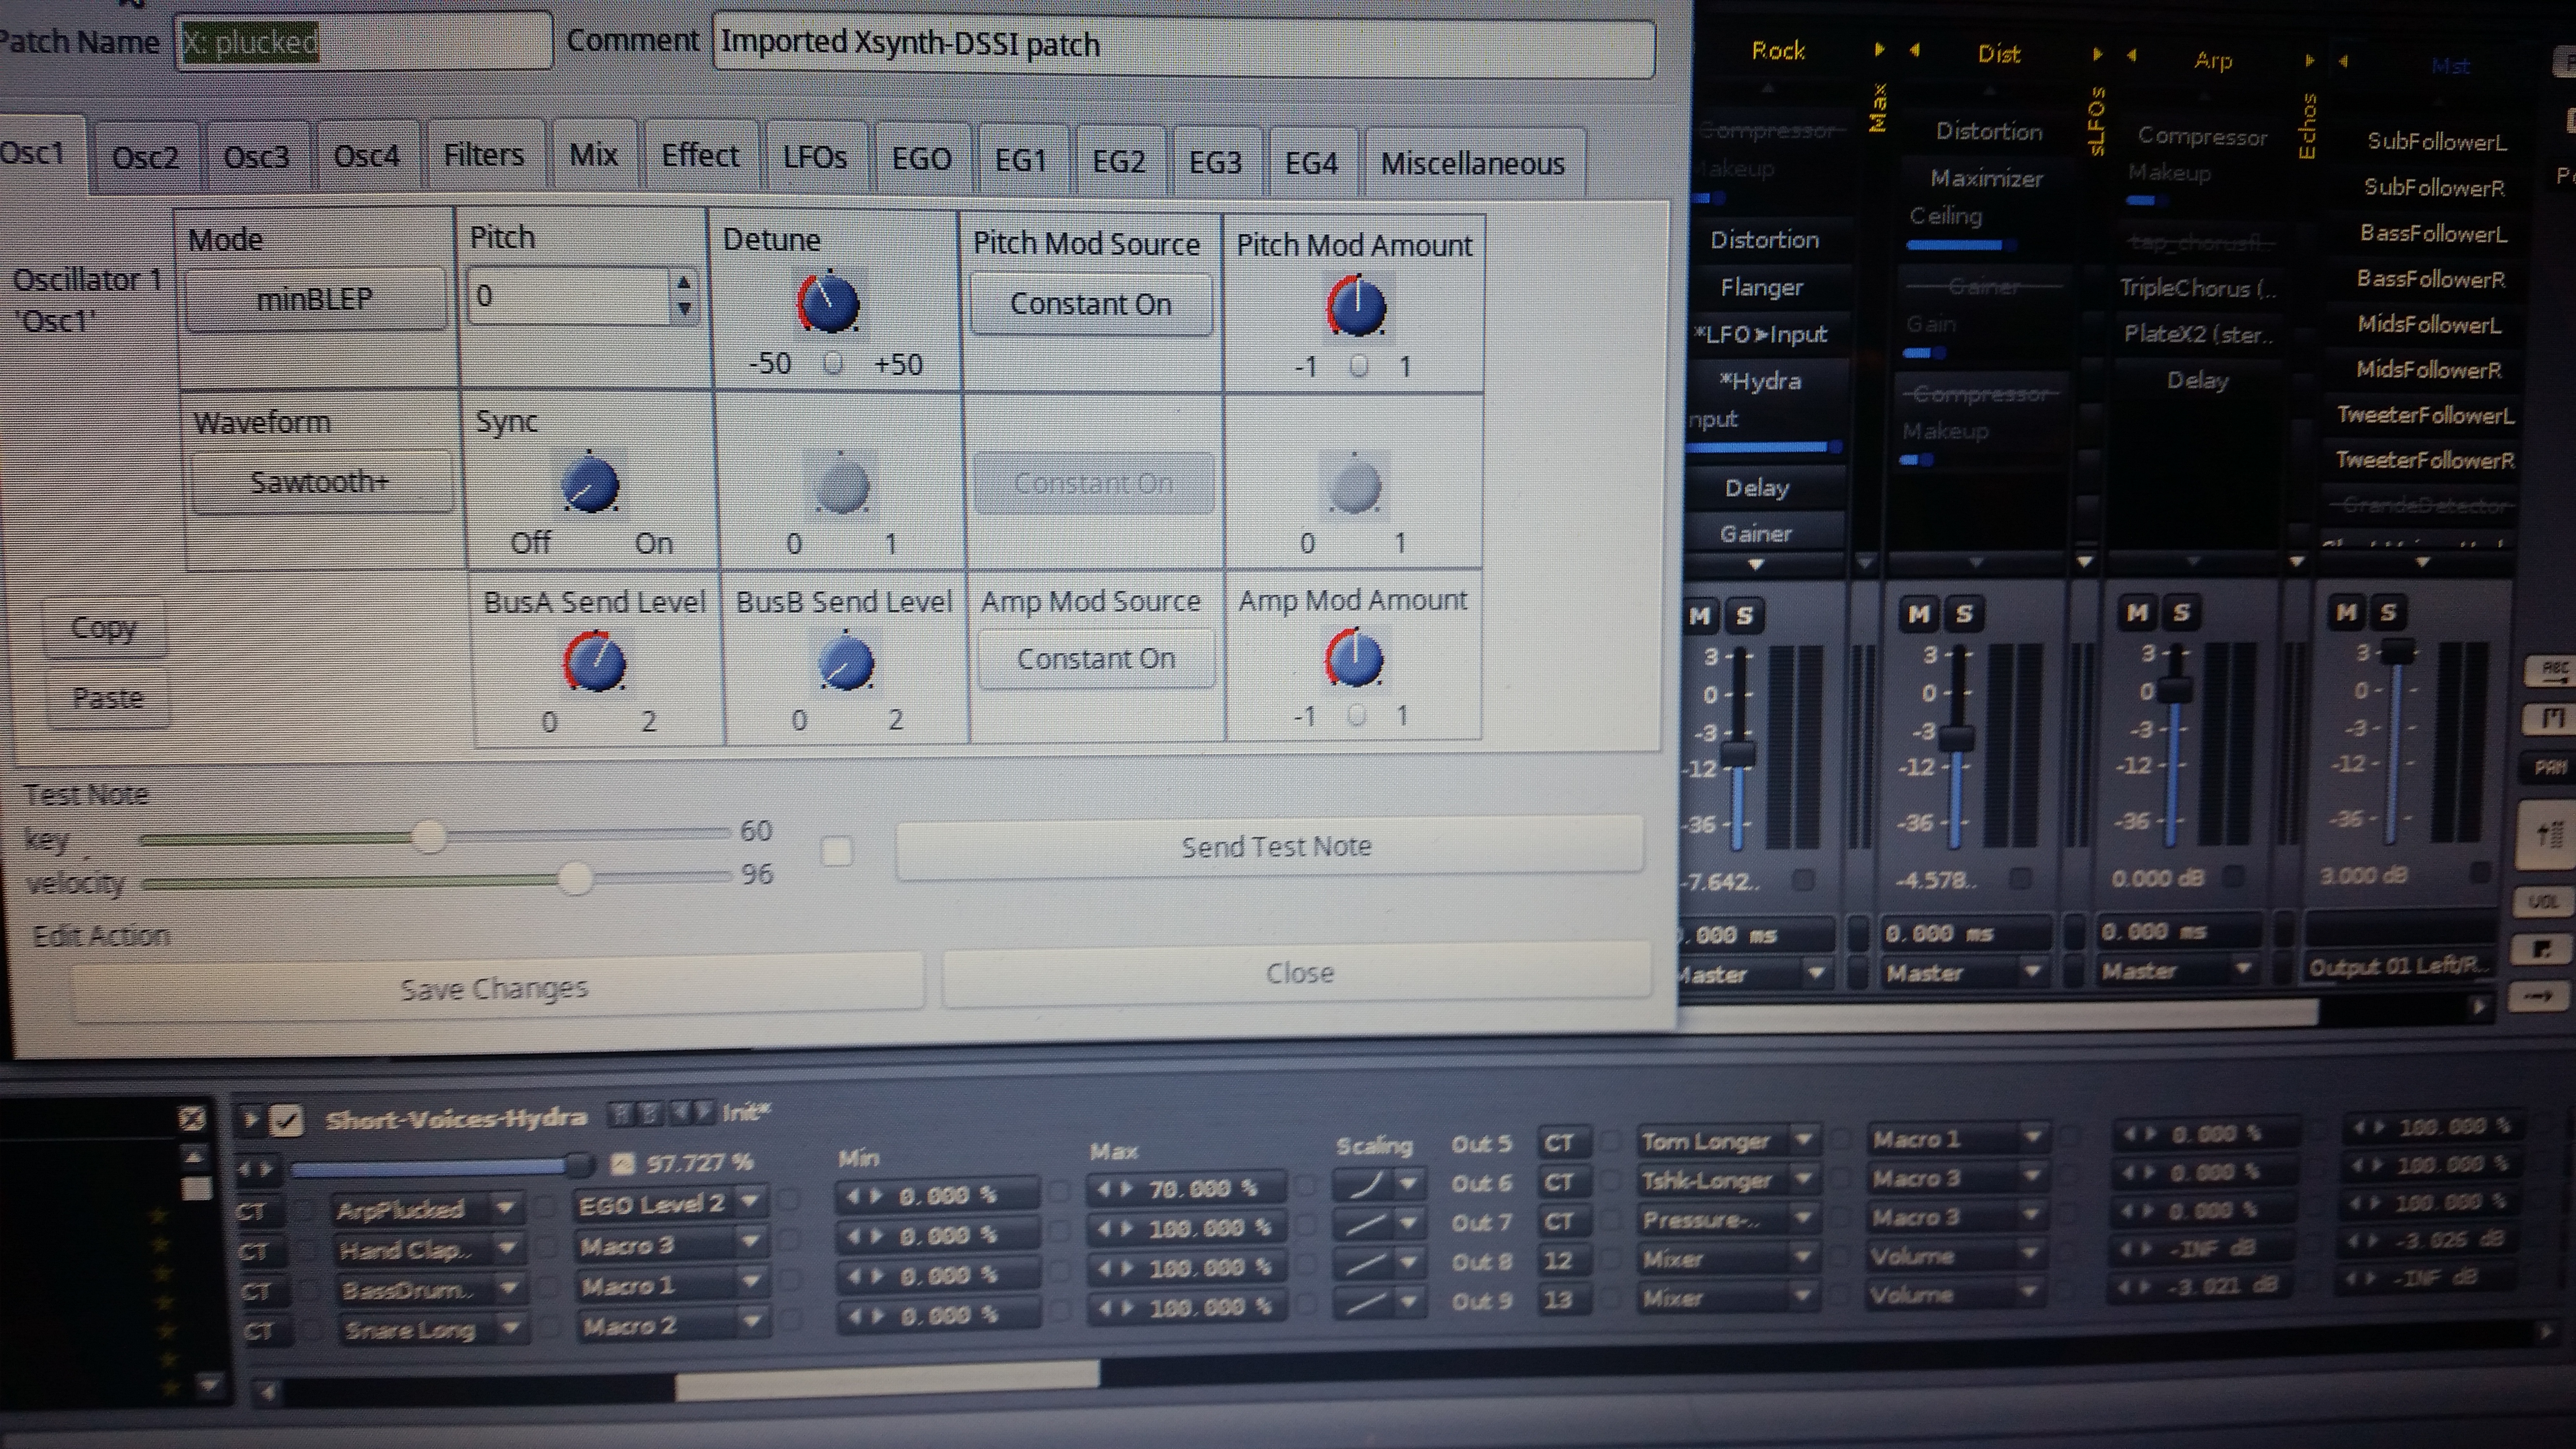This screenshot has width=2576, height=1449.
Task: Tick the checkbox beside Send Test Note
Action: pos(836,852)
